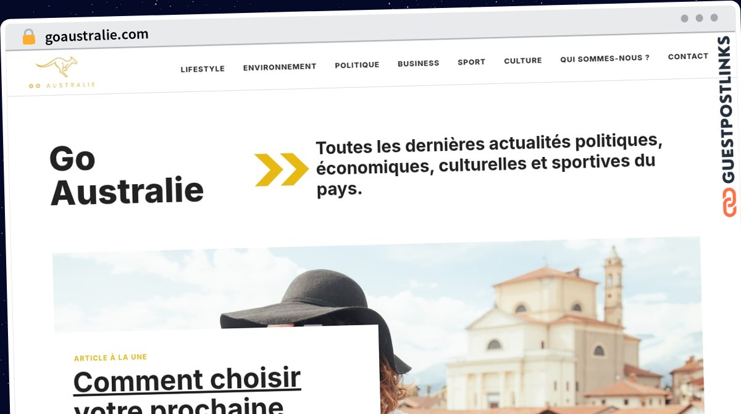Click the first gray window dot
This screenshot has height=414, width=741.
(x=684, y=19)
